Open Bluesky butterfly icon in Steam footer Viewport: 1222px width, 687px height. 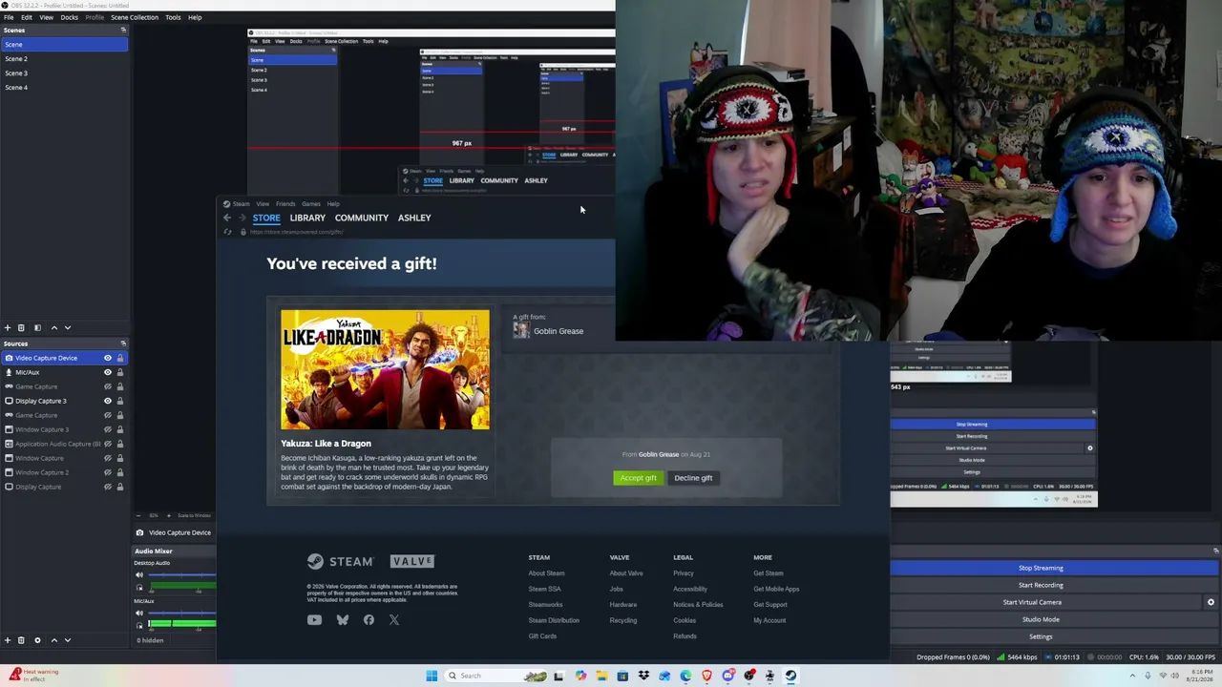pyautogui.click(x=342, y=620)
